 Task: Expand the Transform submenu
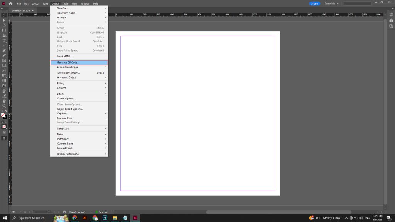[x=63, y=8]
